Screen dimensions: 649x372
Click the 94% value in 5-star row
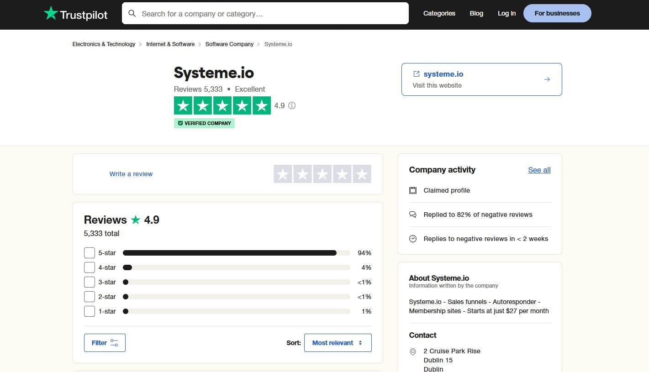364,253
